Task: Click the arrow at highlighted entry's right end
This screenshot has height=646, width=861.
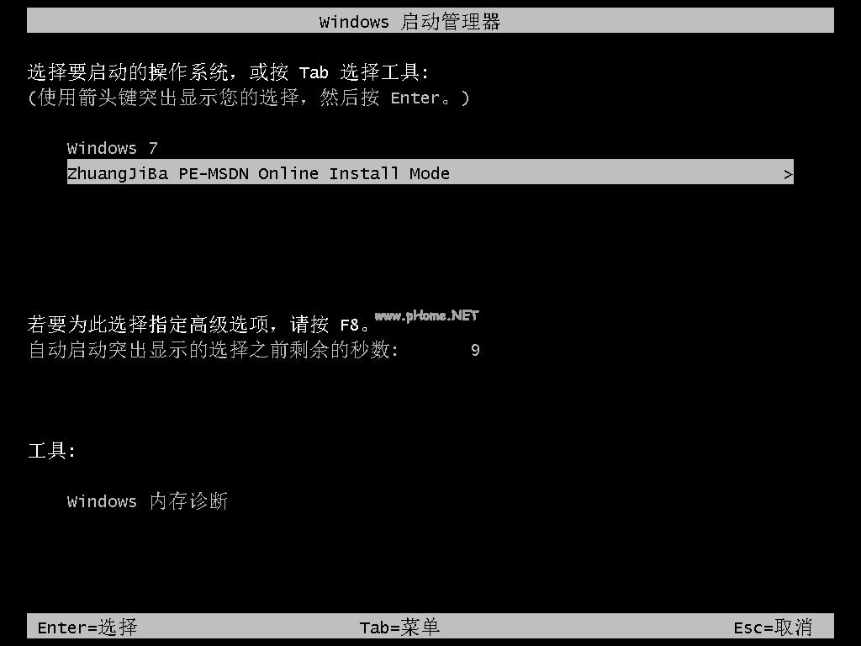Action: [x=787, y=175]
